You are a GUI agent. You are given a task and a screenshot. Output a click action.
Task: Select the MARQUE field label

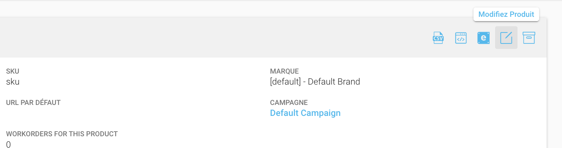284,71
